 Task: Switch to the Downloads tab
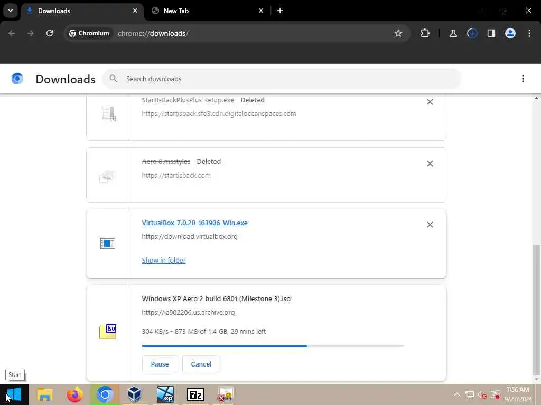pyautogui.click(x=83, y=11)
